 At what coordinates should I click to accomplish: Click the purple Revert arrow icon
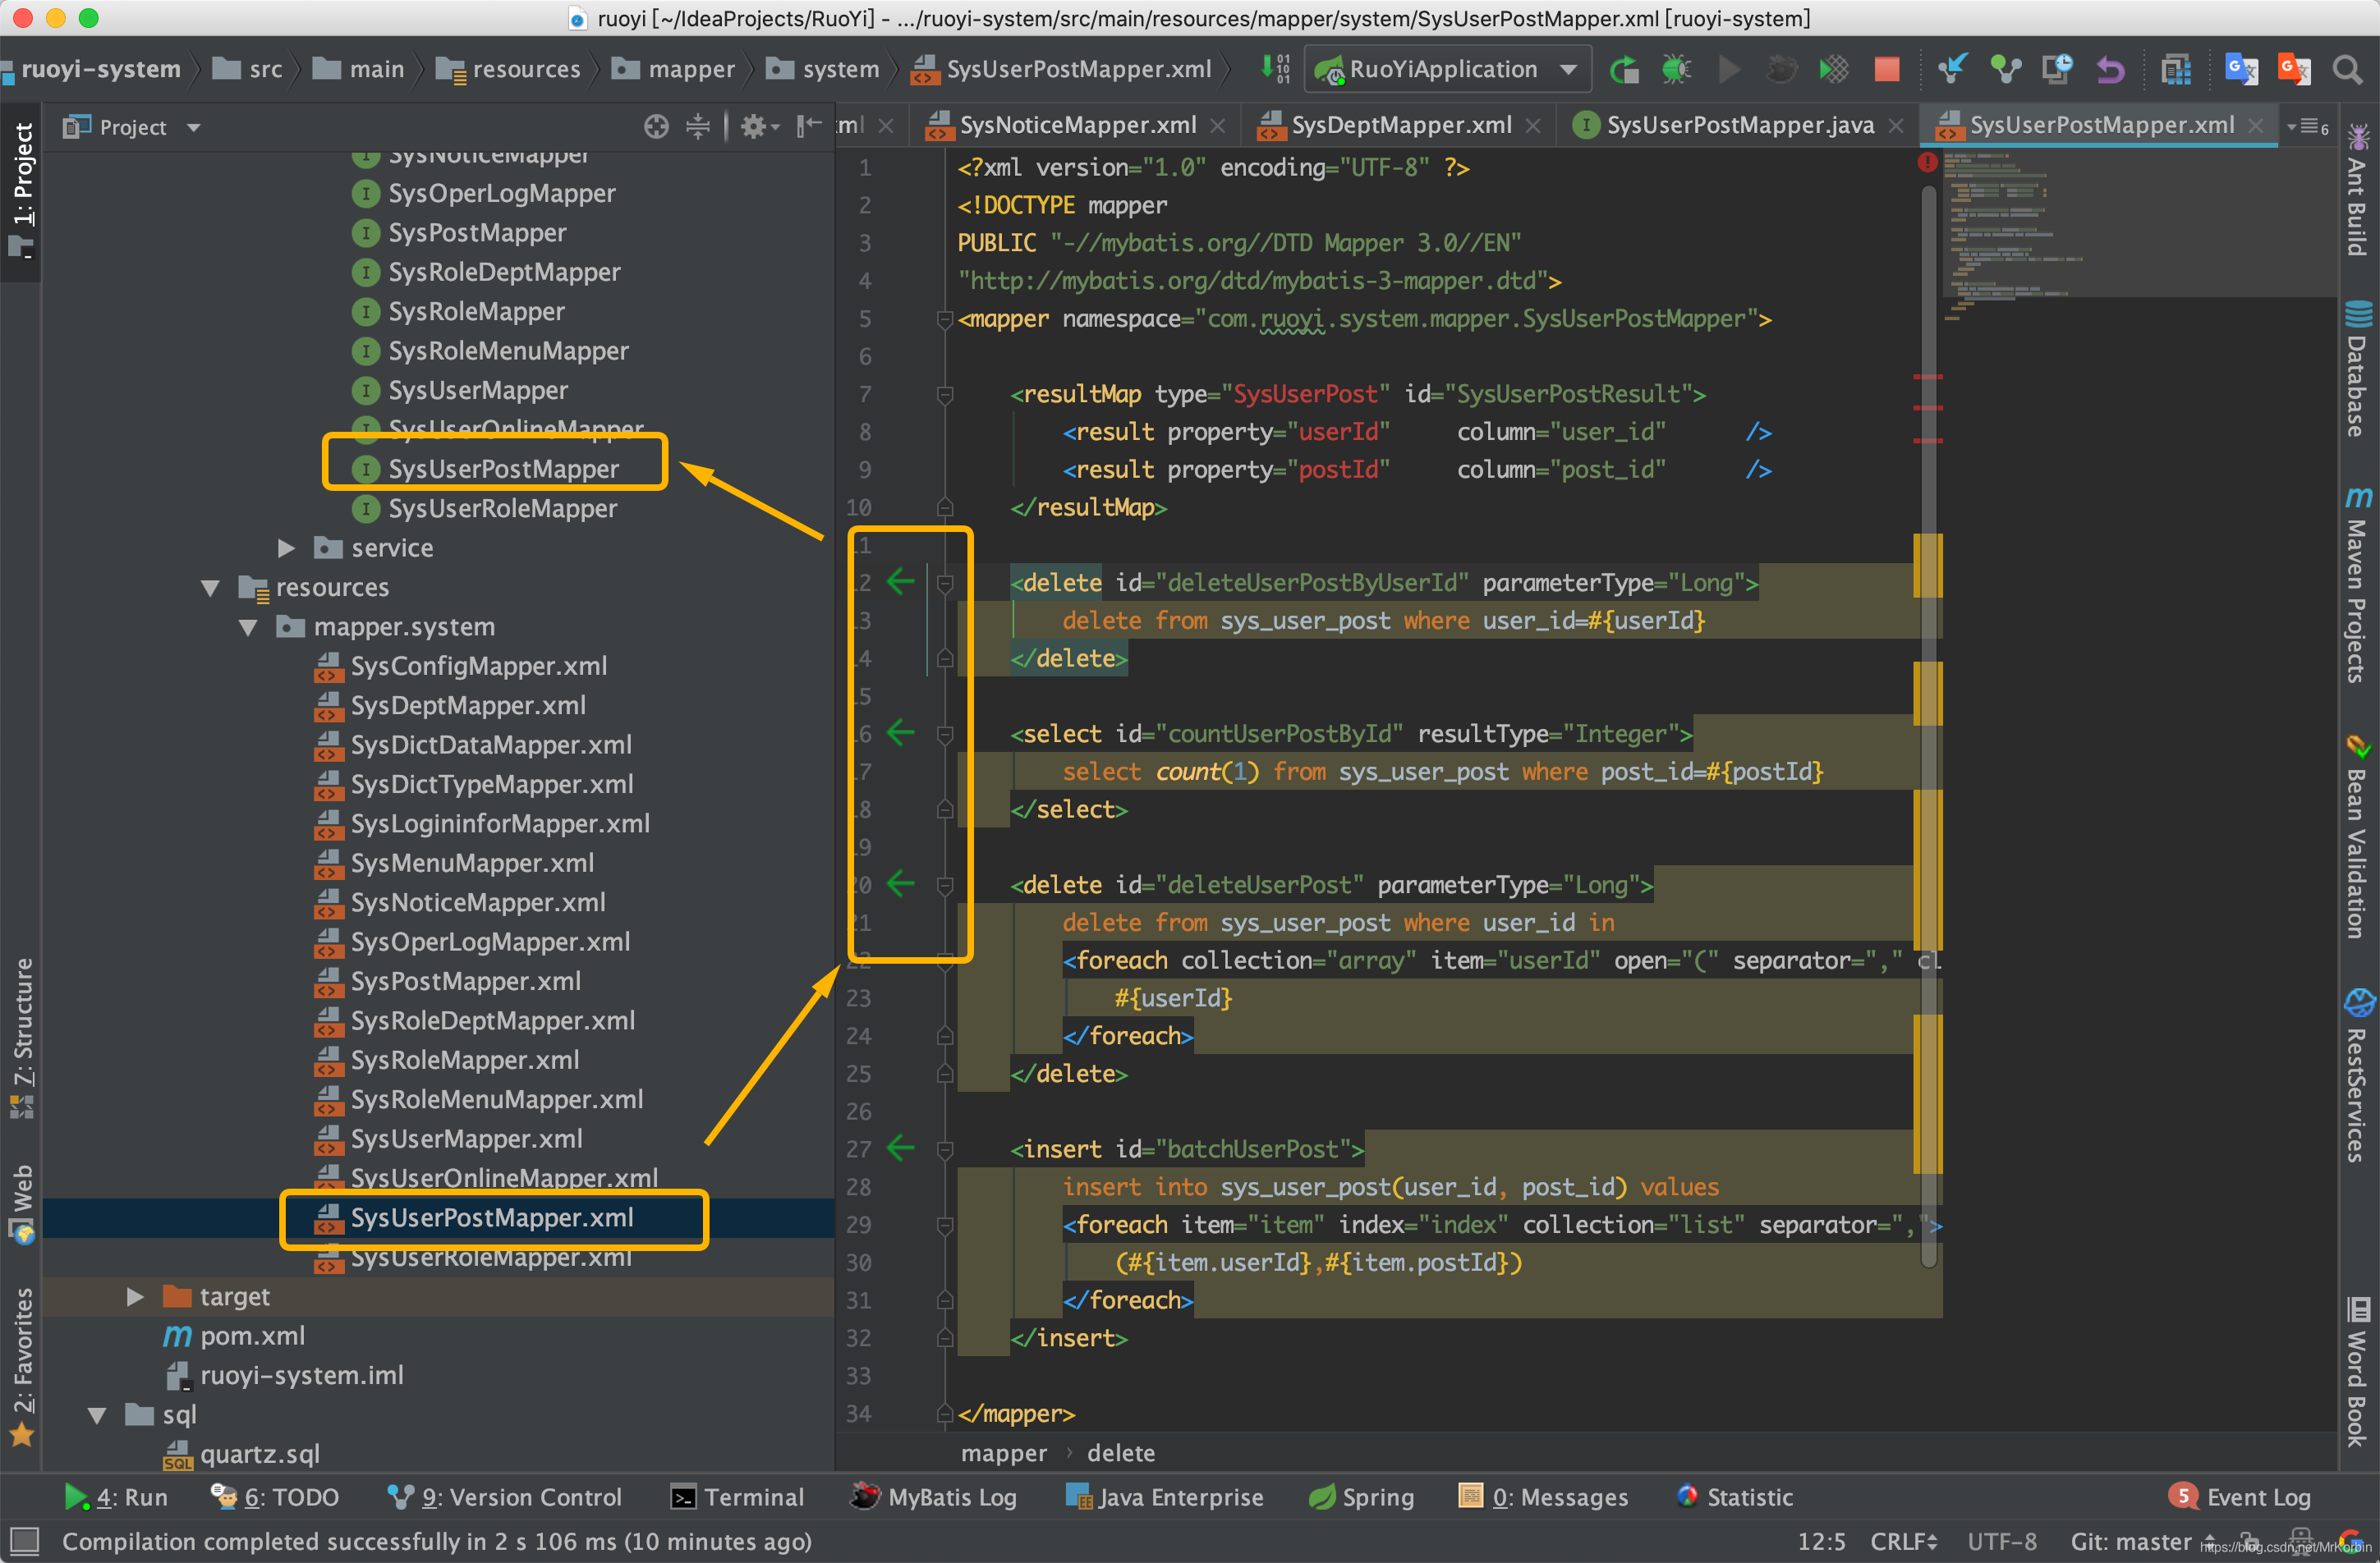click(x=2110, y=69)
